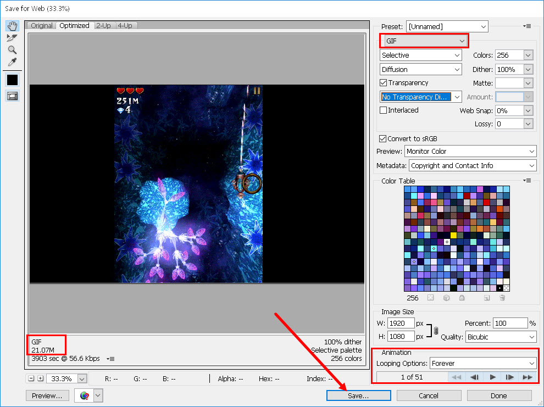This screenshot has width=544, height=407.
Task: Open the download speed preview menu
Action: click(x=110, y=359)
